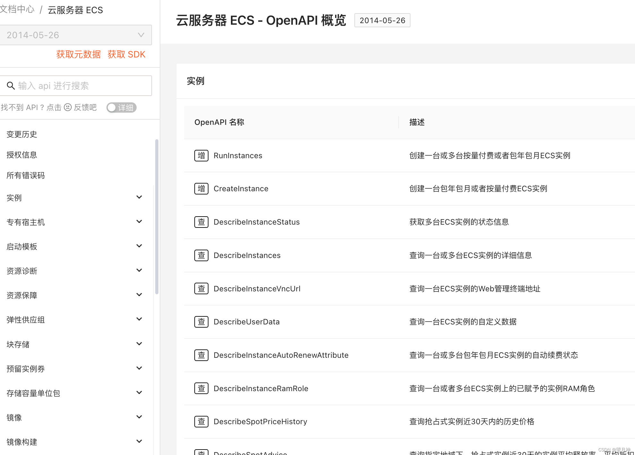Click the 2014-05-26 version tag beside title
Viewport: 635px width, 455px height.
[x=382, y=20]
